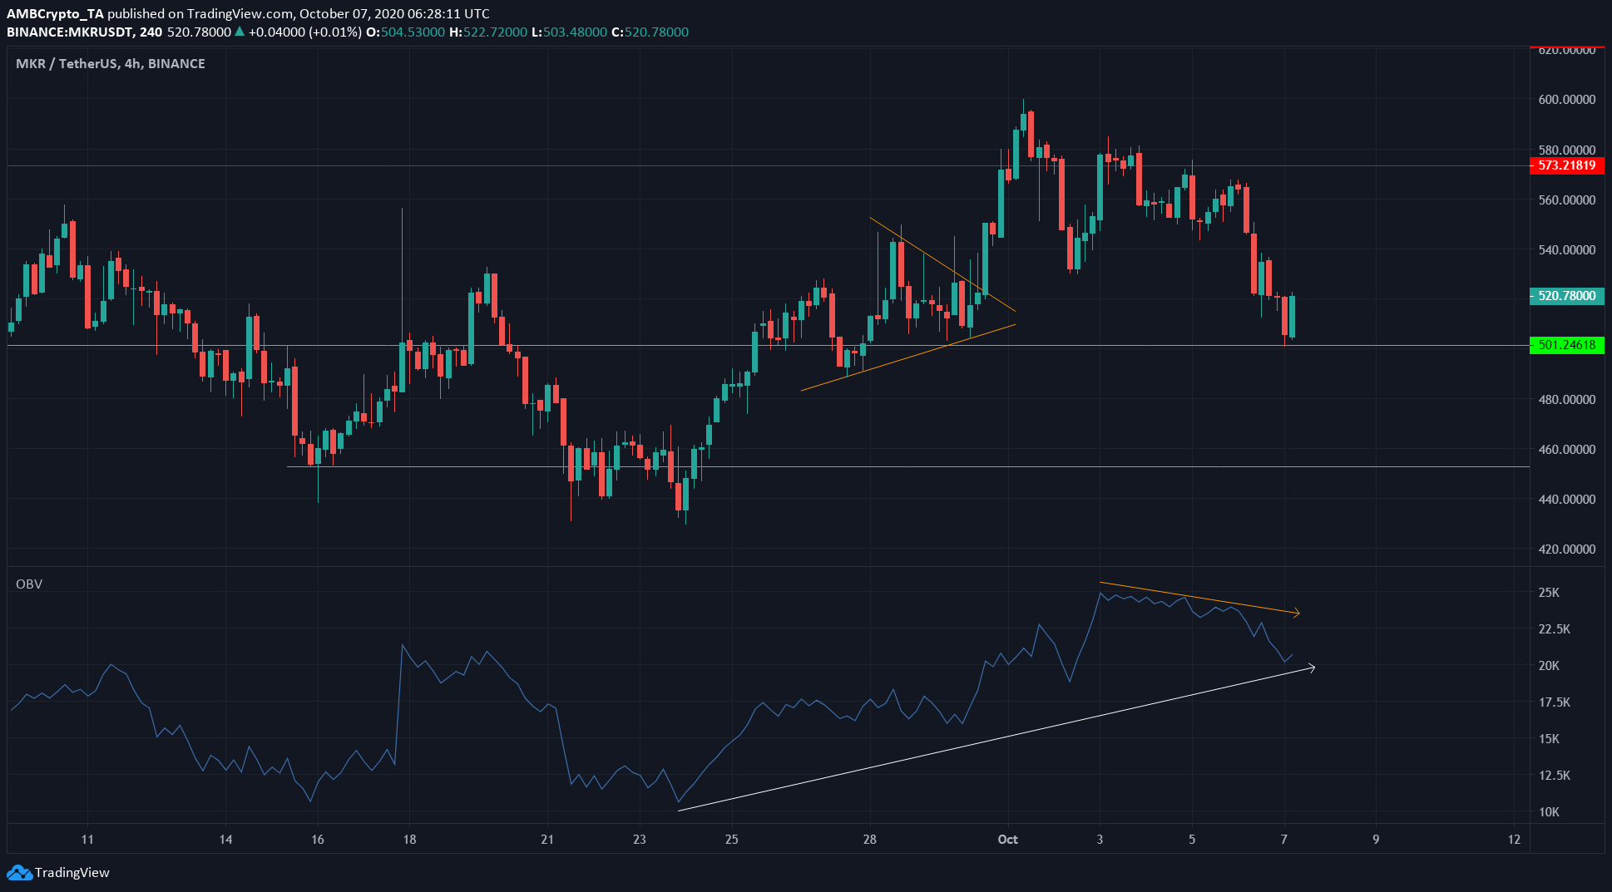Click the 18 date axis label

(409, 840)
